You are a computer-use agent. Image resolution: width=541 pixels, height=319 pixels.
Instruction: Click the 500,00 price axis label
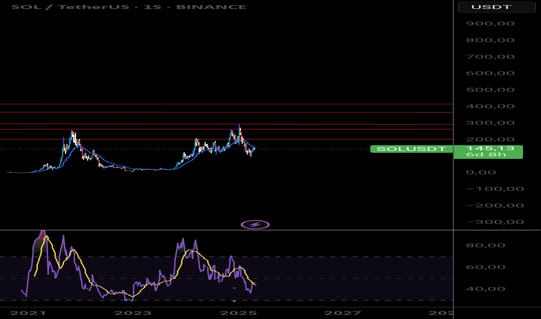(490, 90)
